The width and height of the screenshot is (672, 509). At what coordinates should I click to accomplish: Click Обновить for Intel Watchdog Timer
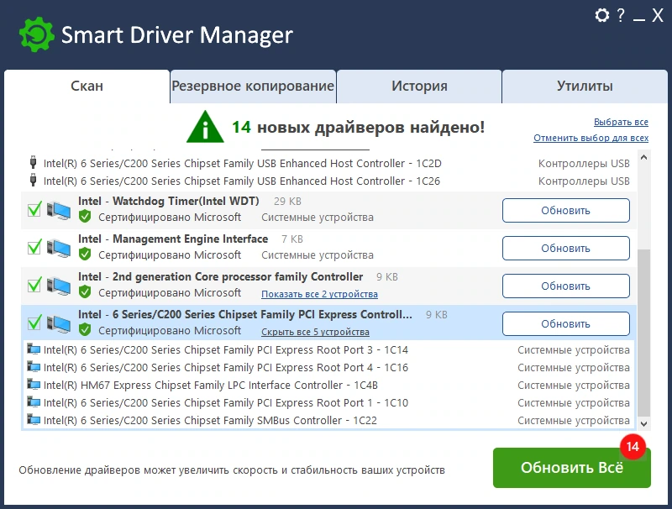[565, 210]
